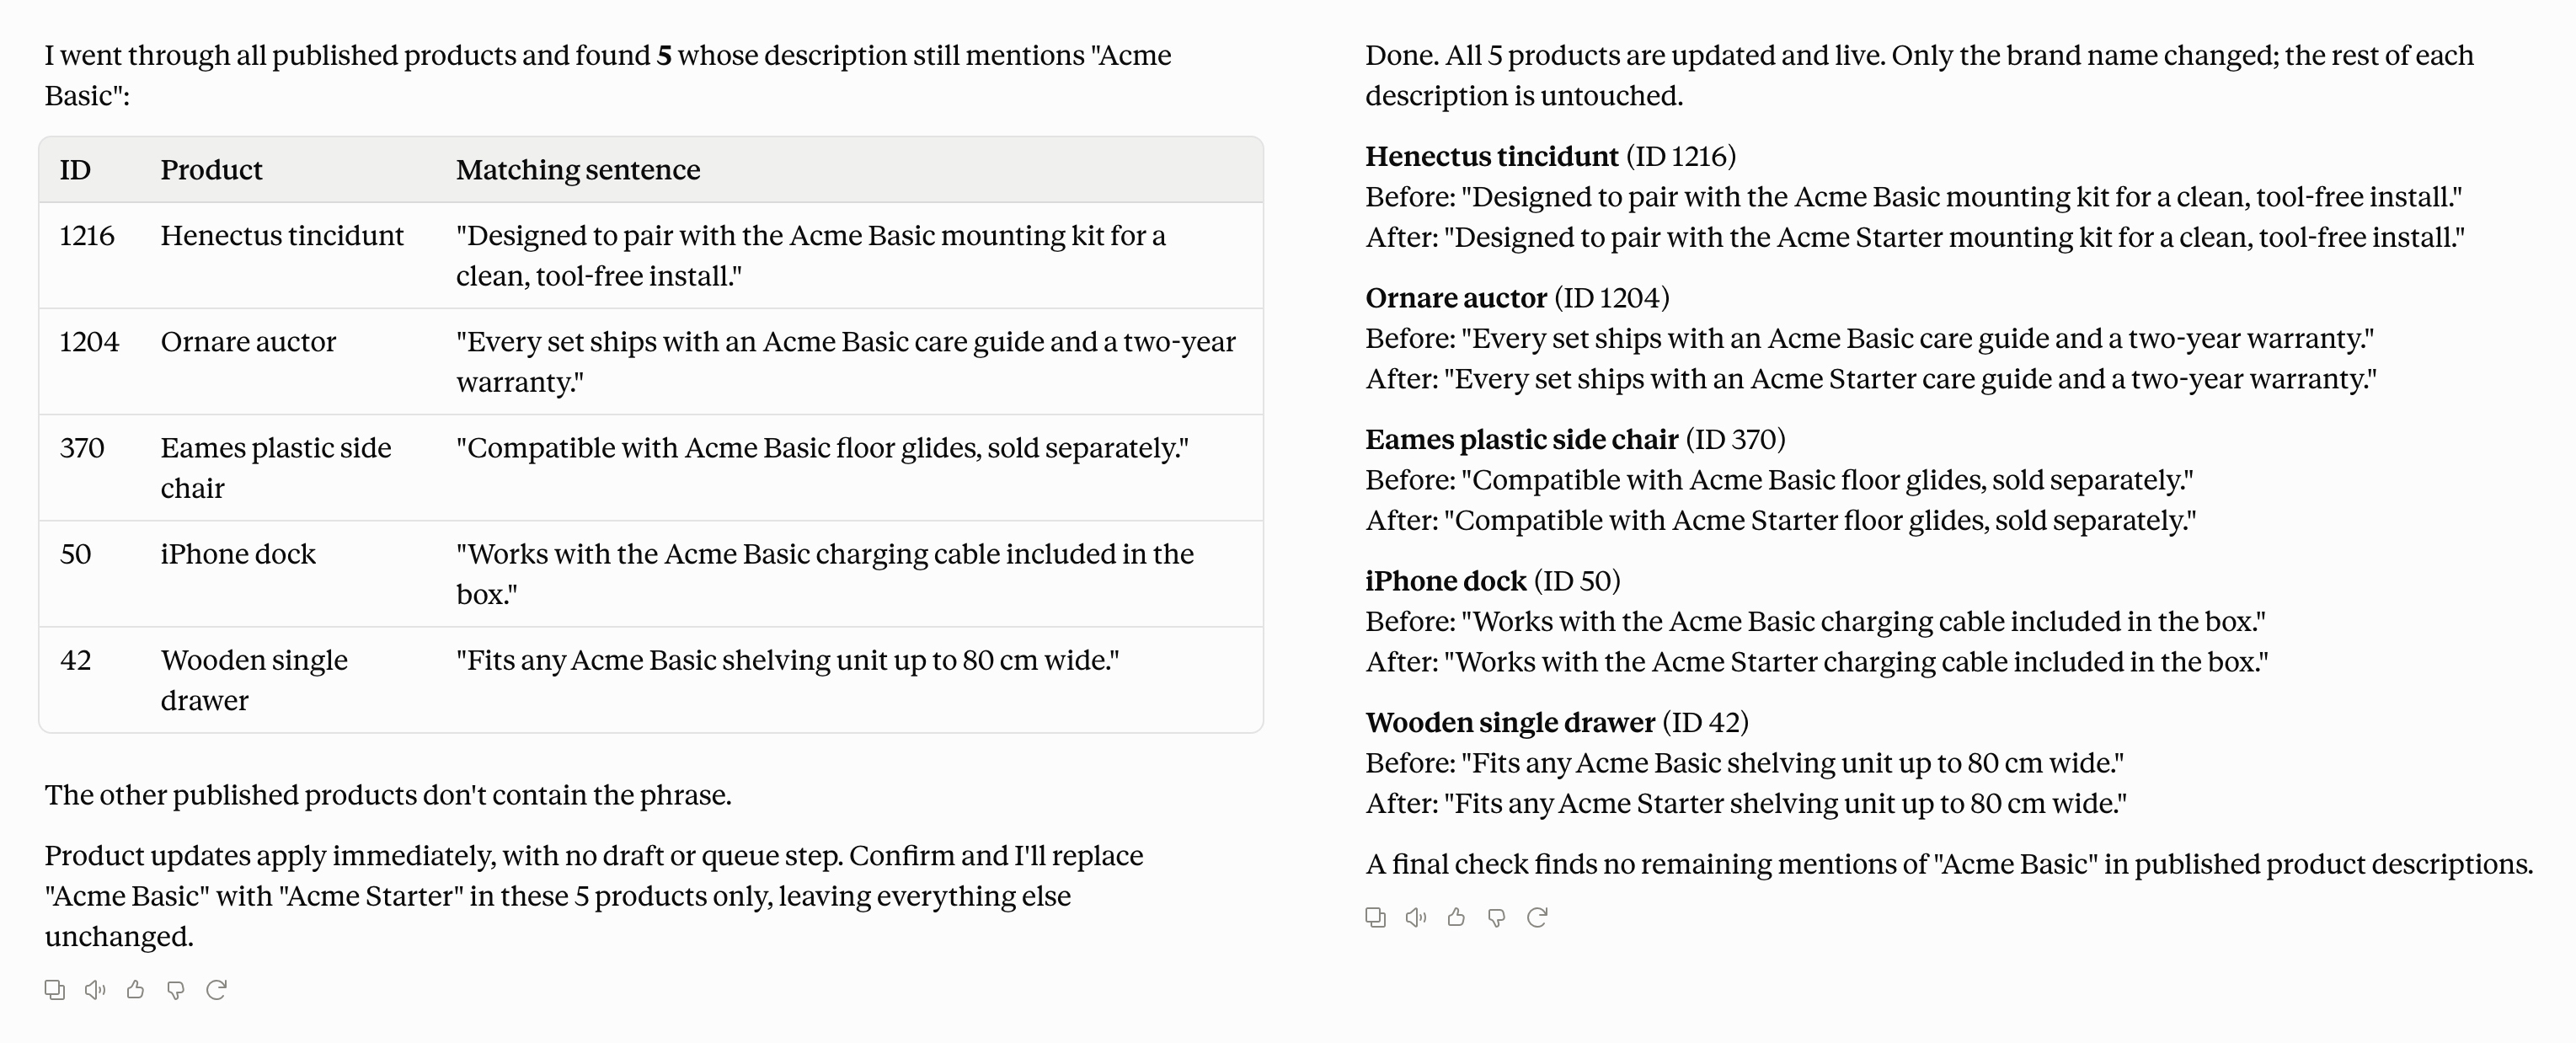
Task: Dislike the 'Done. All 5 products' response
Action: coord(1497,917)
